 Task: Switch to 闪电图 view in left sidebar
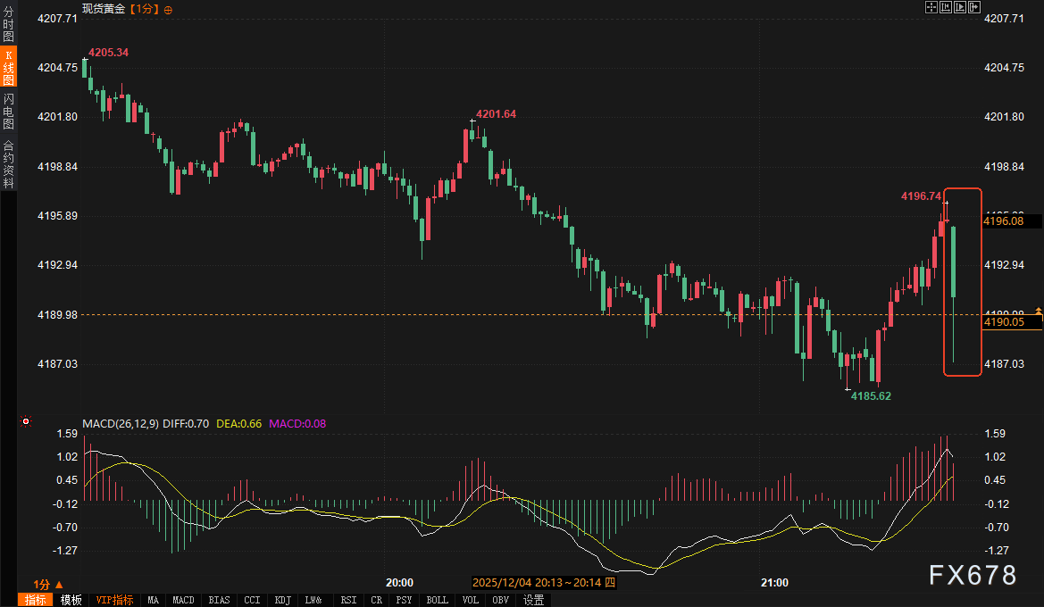8,111
